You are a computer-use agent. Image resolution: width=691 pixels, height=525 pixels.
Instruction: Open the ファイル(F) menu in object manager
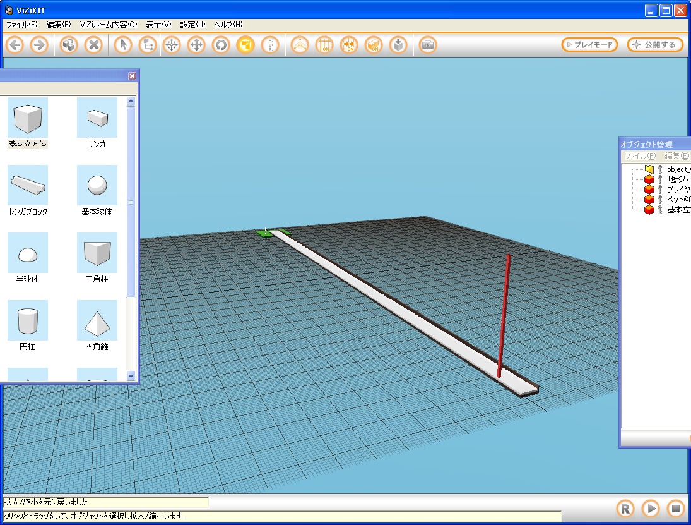639,156
